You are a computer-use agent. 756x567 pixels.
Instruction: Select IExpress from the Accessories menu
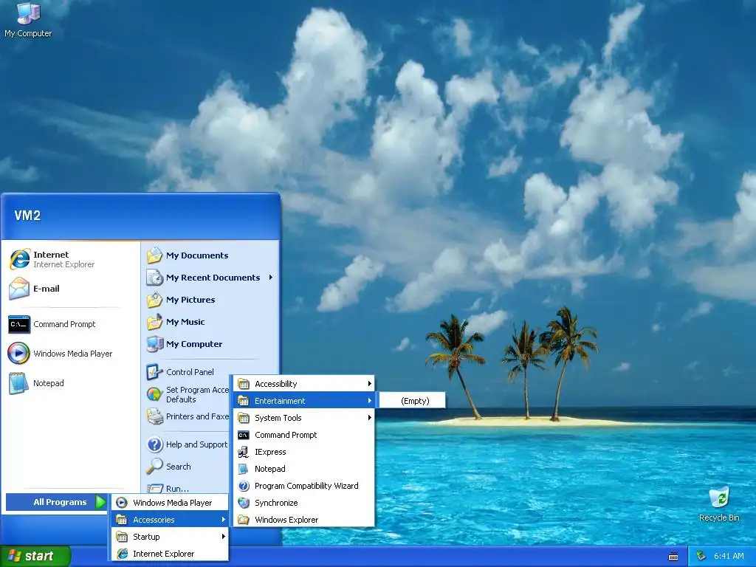303,452
